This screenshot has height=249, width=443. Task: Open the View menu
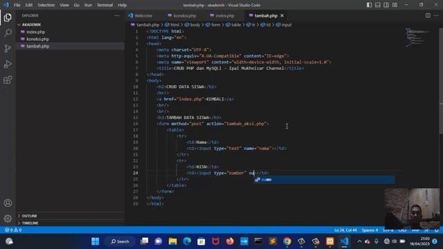tap(64, 5)
